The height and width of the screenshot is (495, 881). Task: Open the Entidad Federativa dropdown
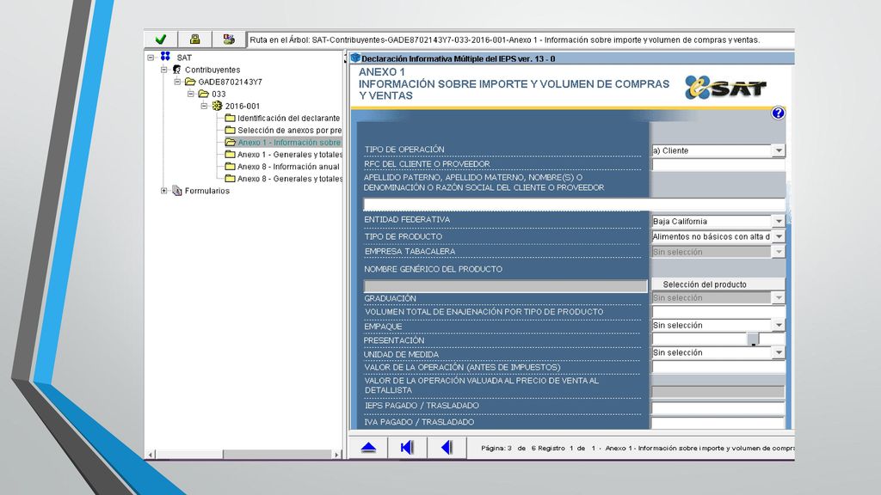[778, 221]
